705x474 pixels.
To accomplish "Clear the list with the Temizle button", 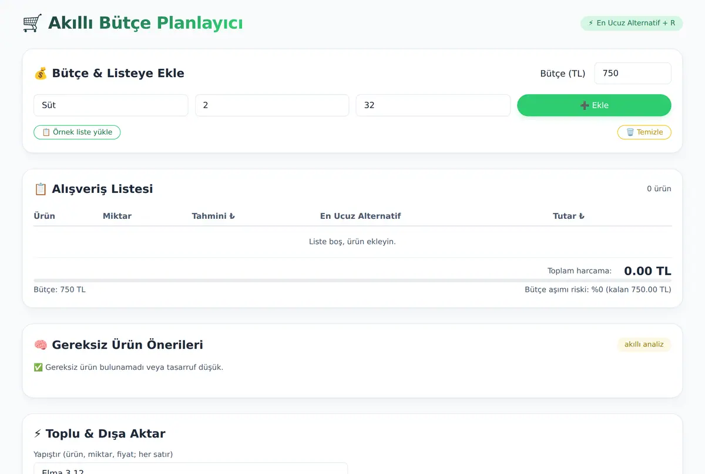I will 644,132.
